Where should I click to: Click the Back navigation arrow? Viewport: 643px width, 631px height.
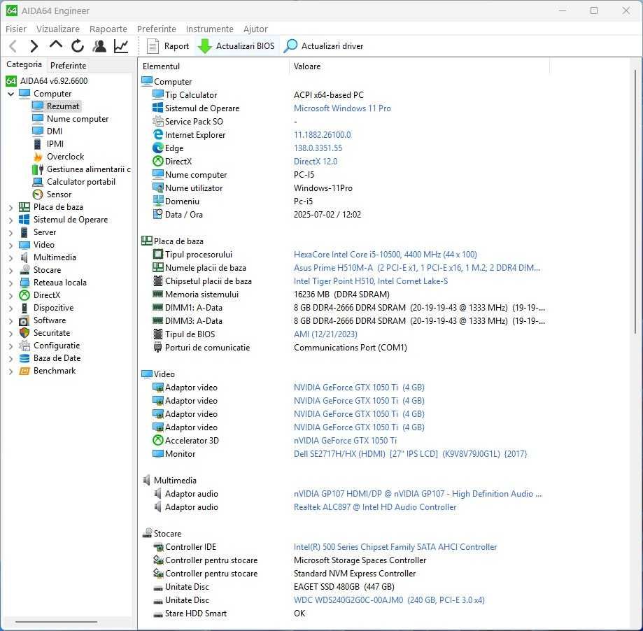[x=13, y=46]
